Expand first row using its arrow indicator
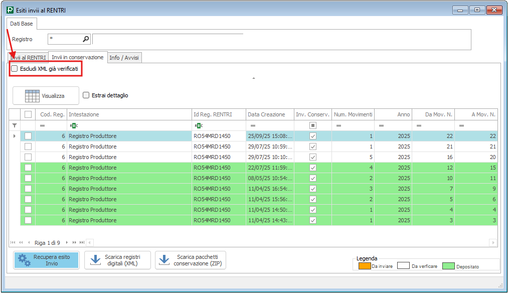 pos(14,136)
